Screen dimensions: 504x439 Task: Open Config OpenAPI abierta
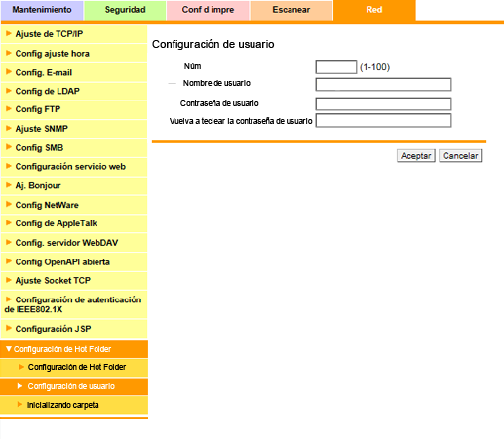74,262
